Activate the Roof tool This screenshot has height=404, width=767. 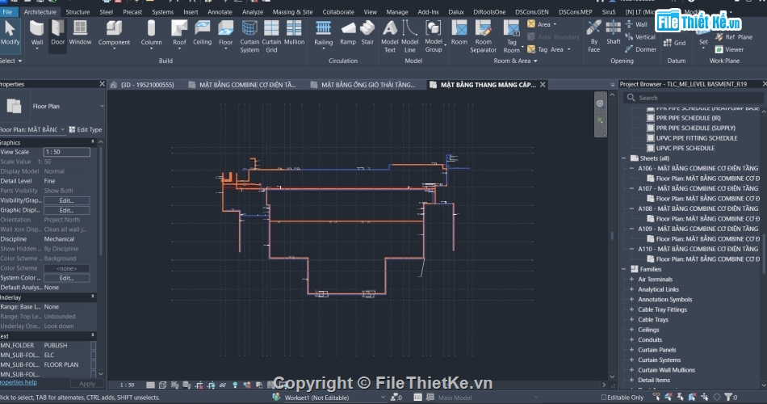click(179, 34)
